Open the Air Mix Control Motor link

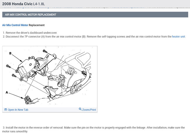(15, 25)
